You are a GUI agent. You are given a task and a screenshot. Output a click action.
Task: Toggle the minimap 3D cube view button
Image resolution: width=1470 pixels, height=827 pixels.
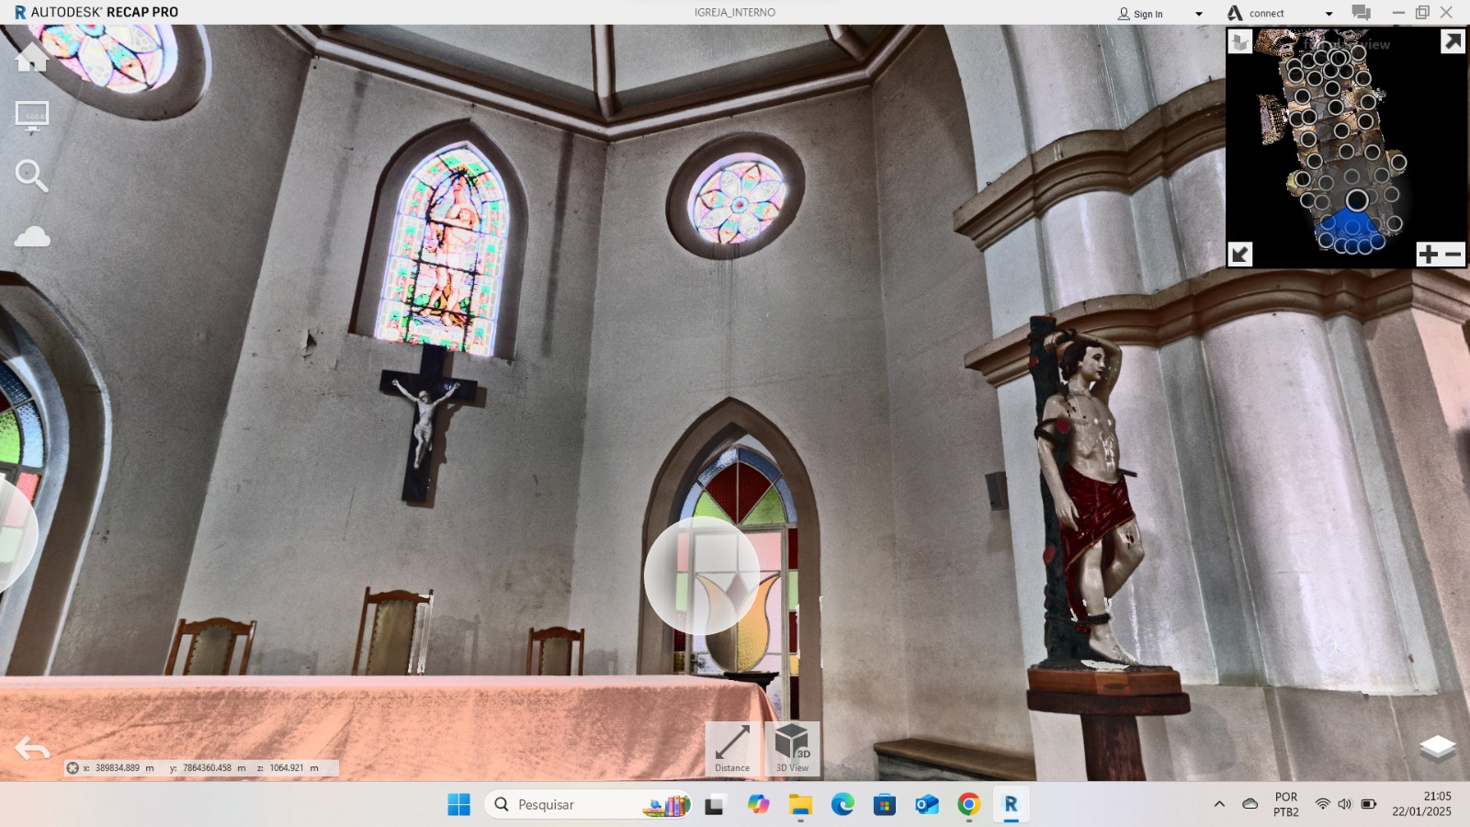[x=1240, y=42]
